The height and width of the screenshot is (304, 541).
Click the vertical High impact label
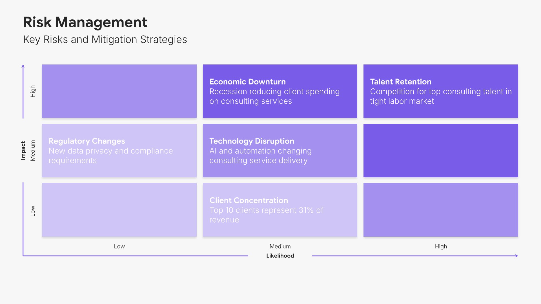33,91
